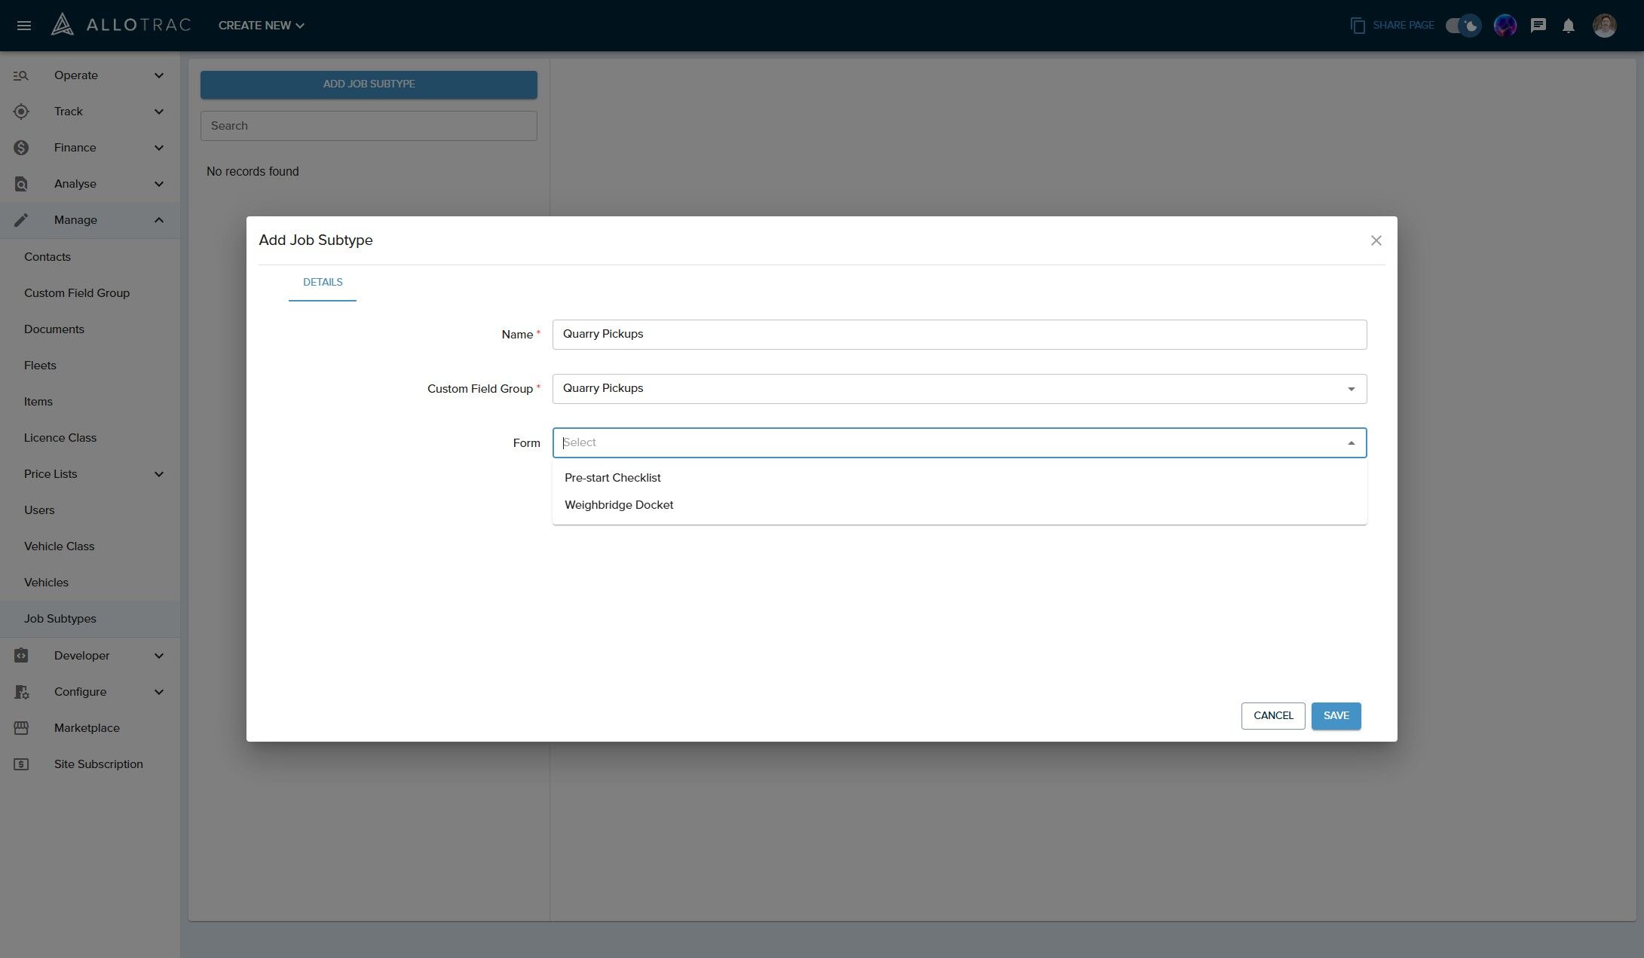Expand the Custom Field Group dropdown
1644x958 pixels.
1351,389
